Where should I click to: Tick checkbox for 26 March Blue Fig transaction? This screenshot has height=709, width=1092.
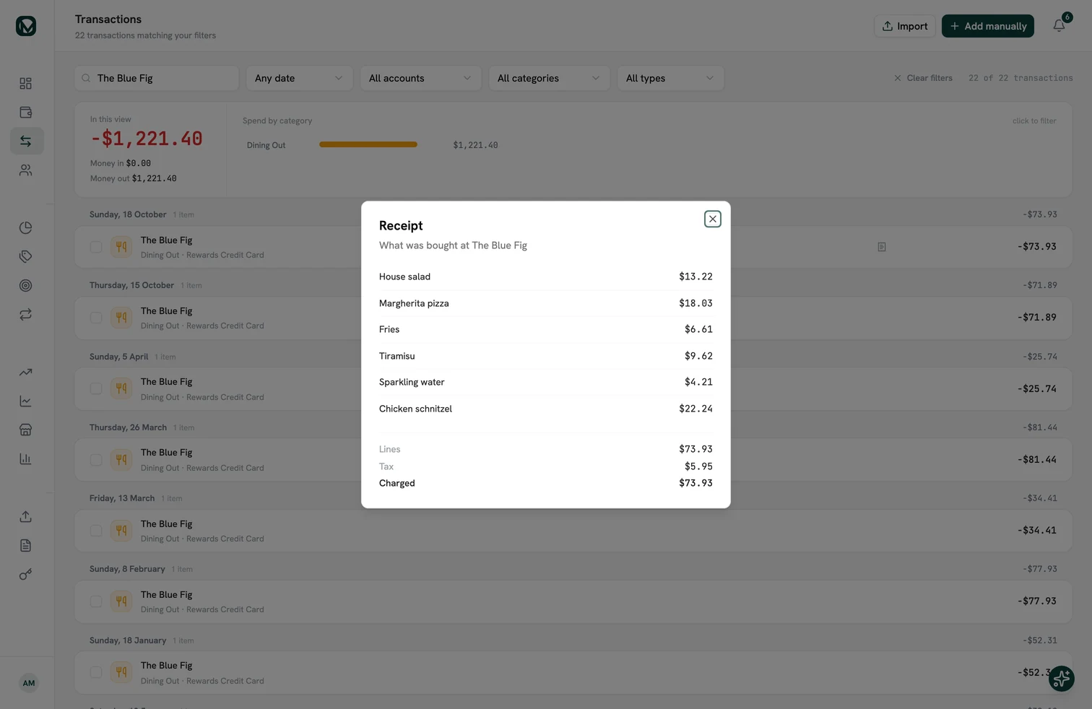pyautogui.click(x=96, y=460)
